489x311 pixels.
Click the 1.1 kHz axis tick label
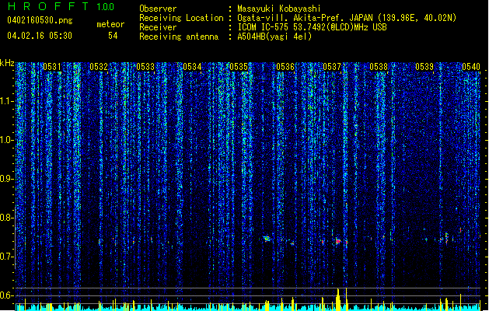click(7, 101)
